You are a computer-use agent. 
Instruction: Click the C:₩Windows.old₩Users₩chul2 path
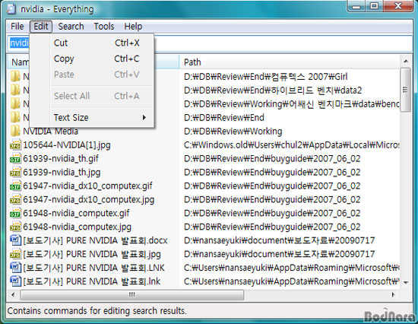[x=292, y=145]
